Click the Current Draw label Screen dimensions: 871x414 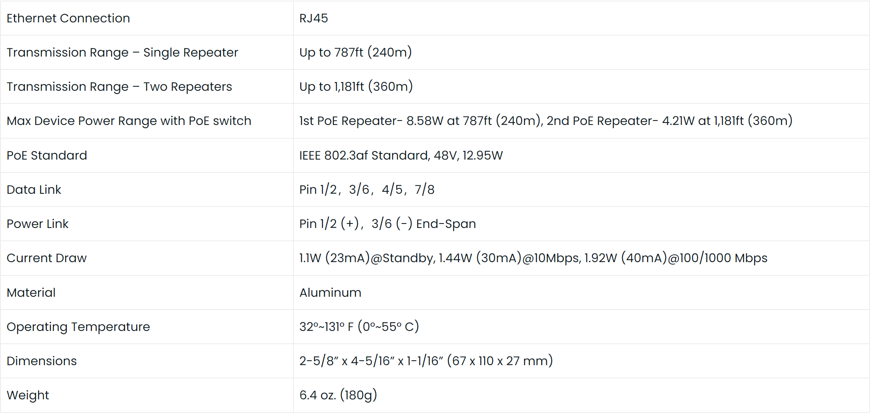click(46, 258)
